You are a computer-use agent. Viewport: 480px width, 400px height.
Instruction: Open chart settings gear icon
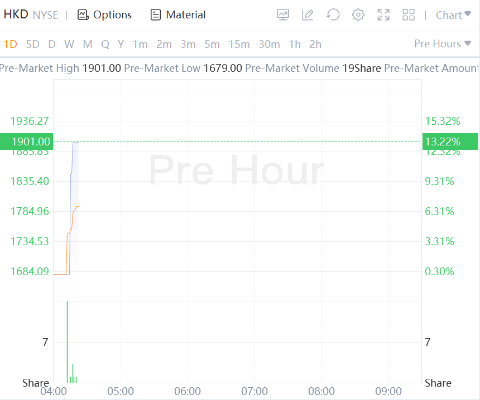tap(358, 15)
